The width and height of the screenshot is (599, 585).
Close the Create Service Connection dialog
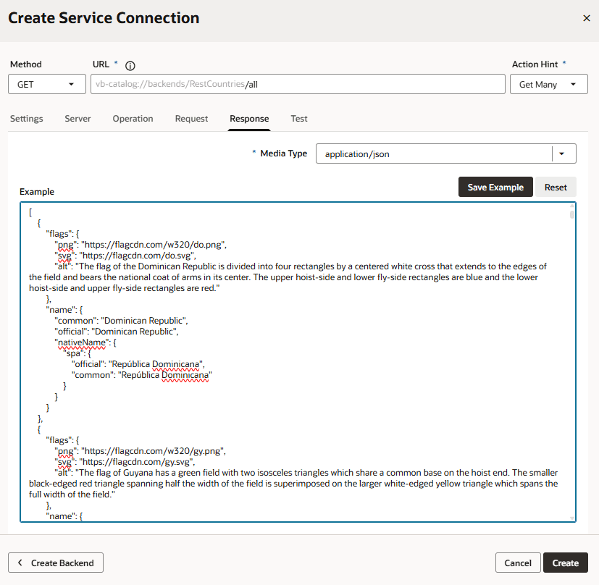click(x=587, y=18)
